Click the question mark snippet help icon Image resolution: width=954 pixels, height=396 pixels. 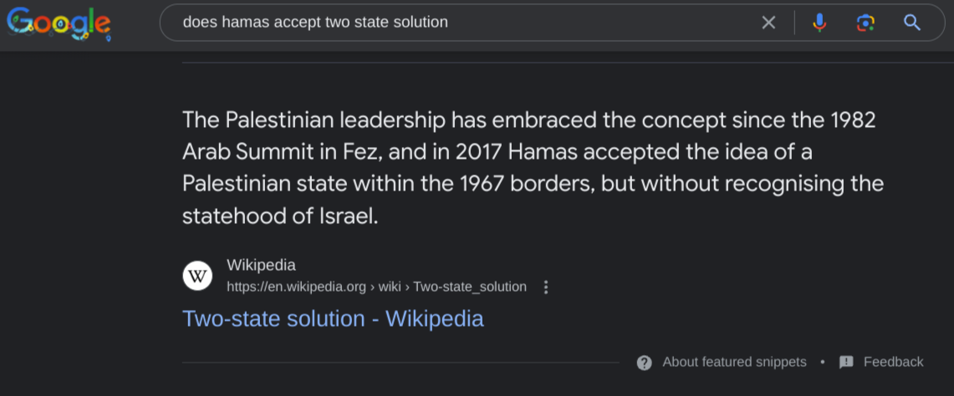[x=644, y=363]
